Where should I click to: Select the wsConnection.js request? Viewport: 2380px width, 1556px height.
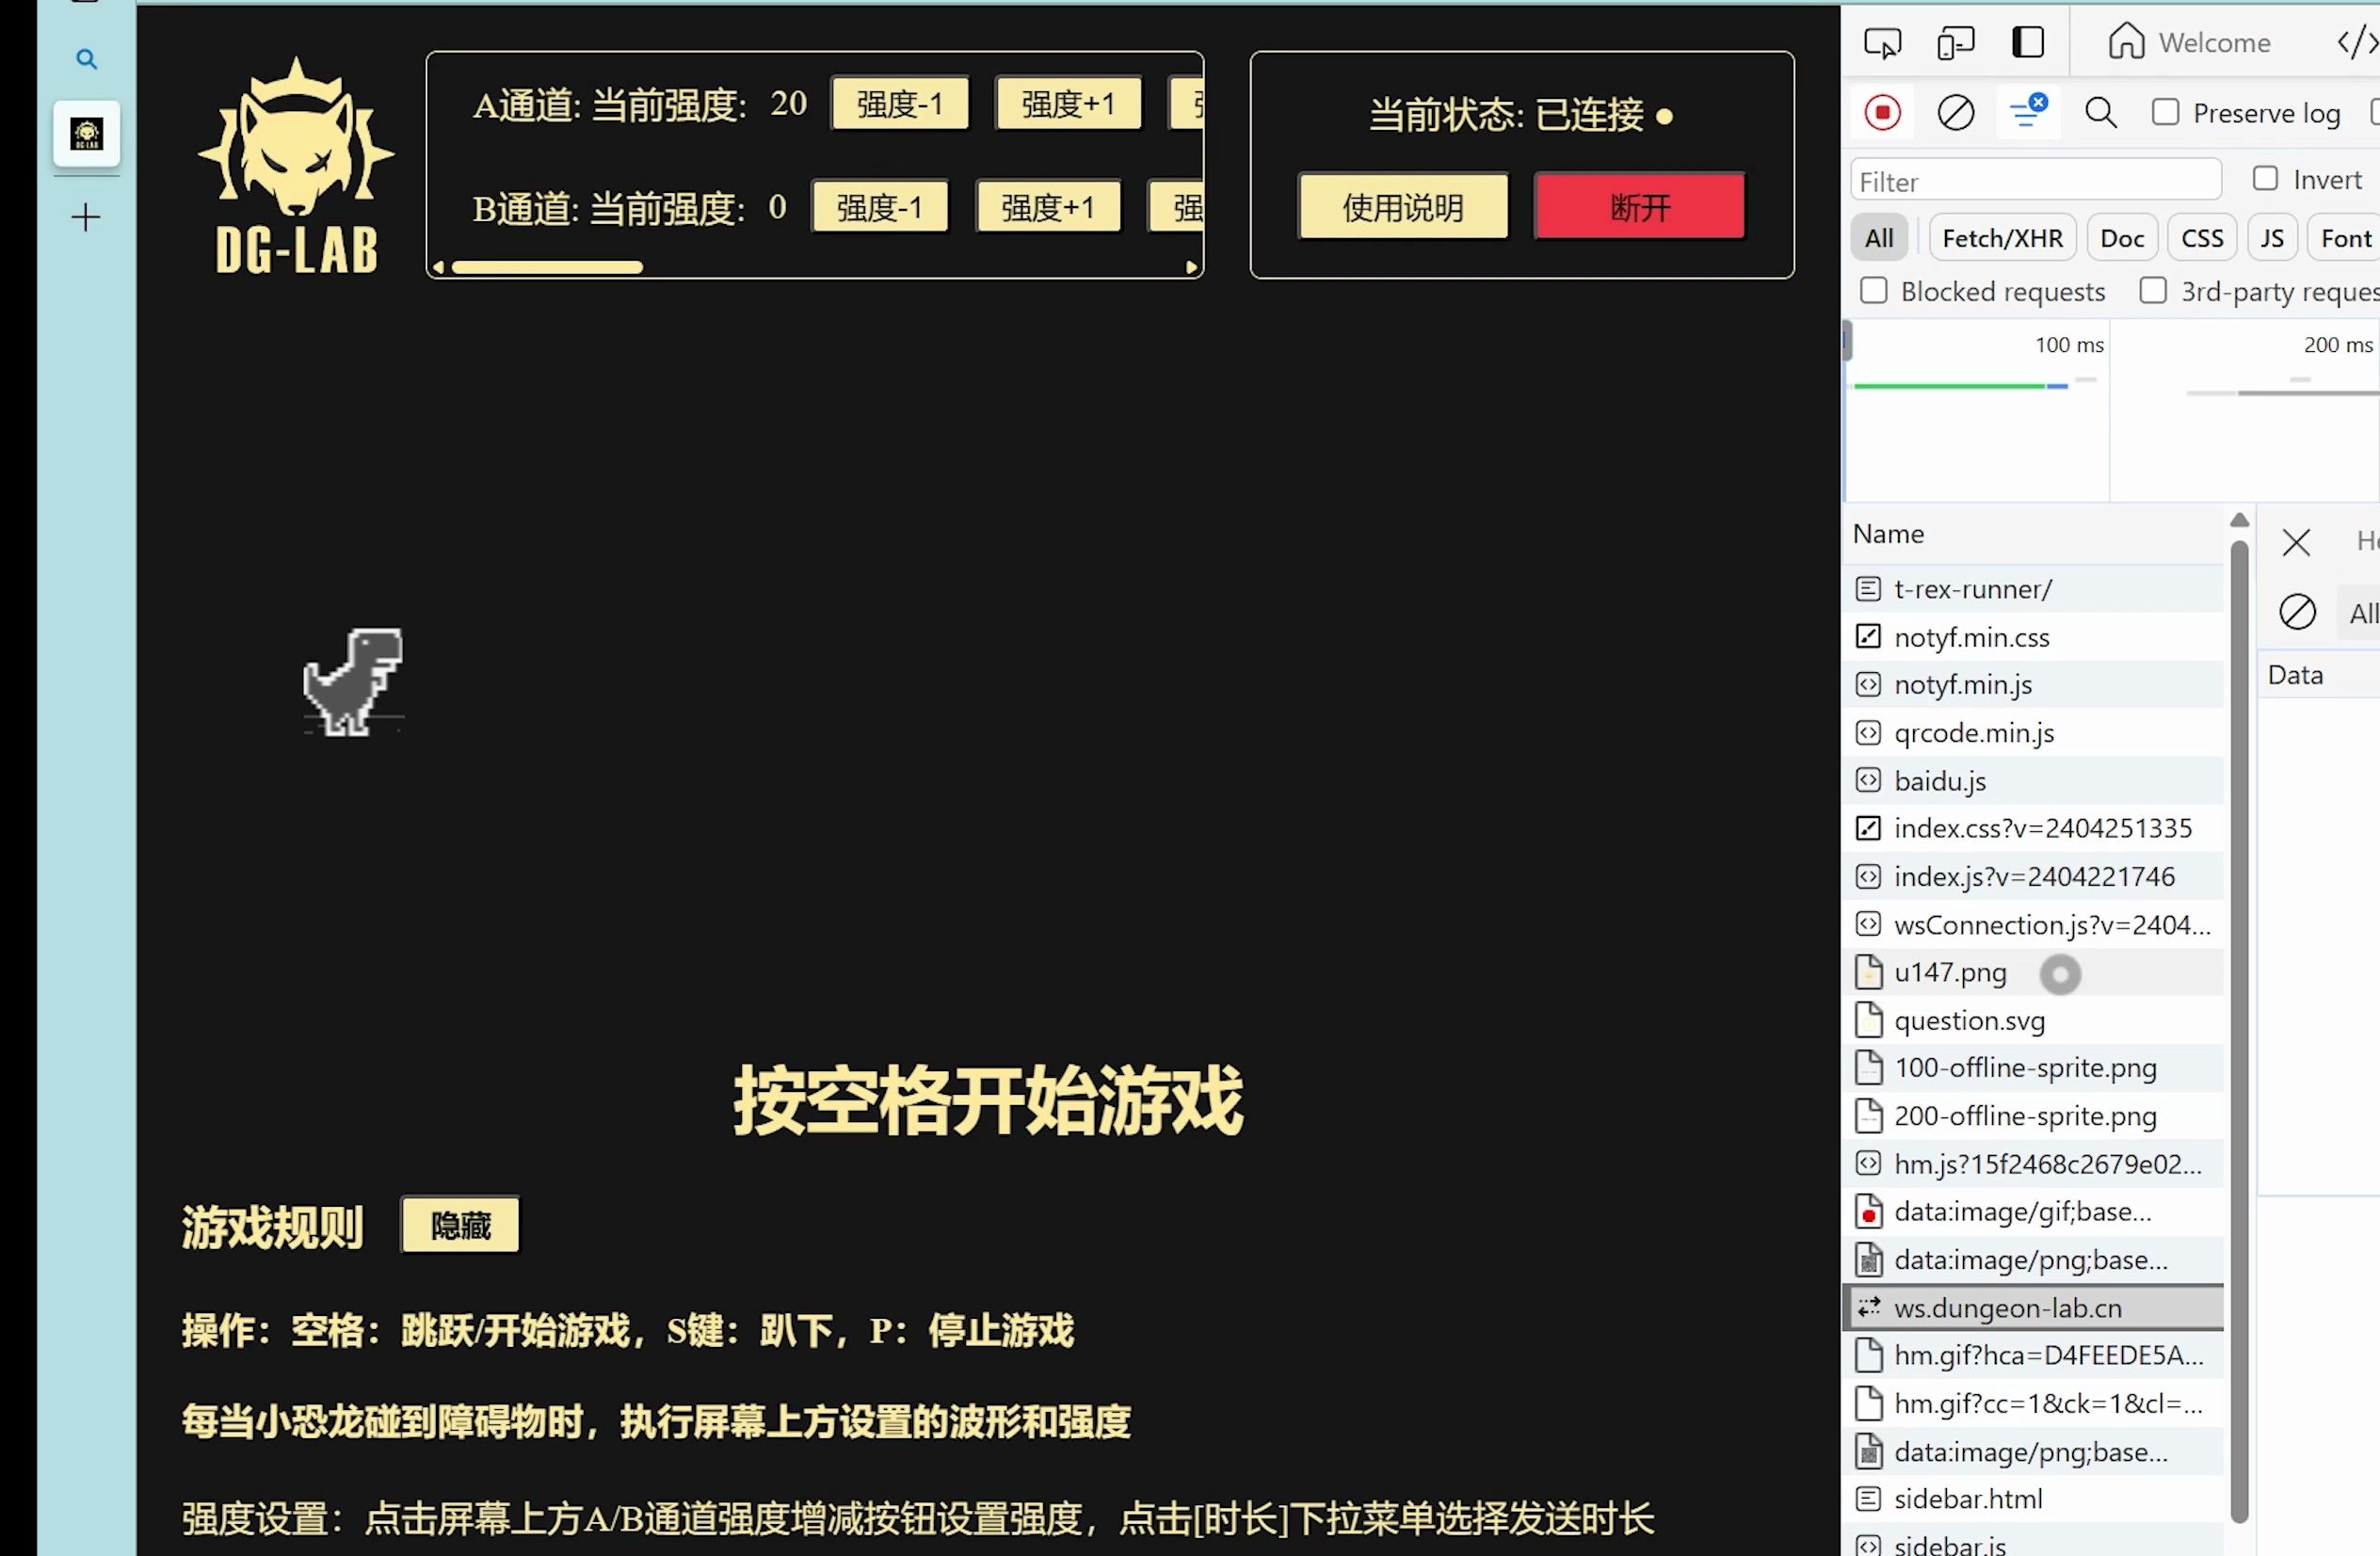[x=2033, y=925]
